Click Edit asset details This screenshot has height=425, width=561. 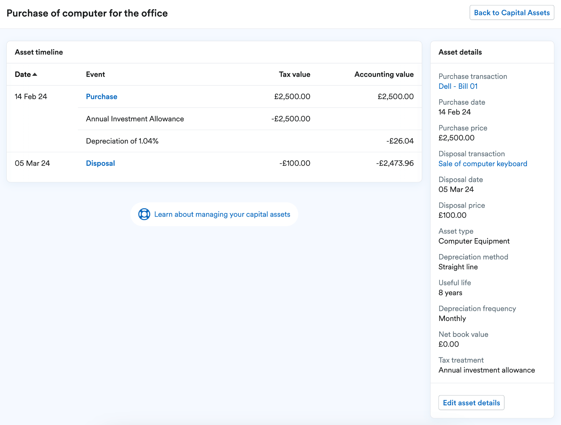[471, 402]
